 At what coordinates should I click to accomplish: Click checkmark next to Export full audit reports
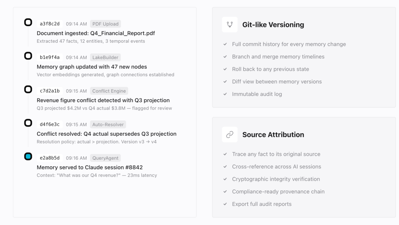pos(225,204)
